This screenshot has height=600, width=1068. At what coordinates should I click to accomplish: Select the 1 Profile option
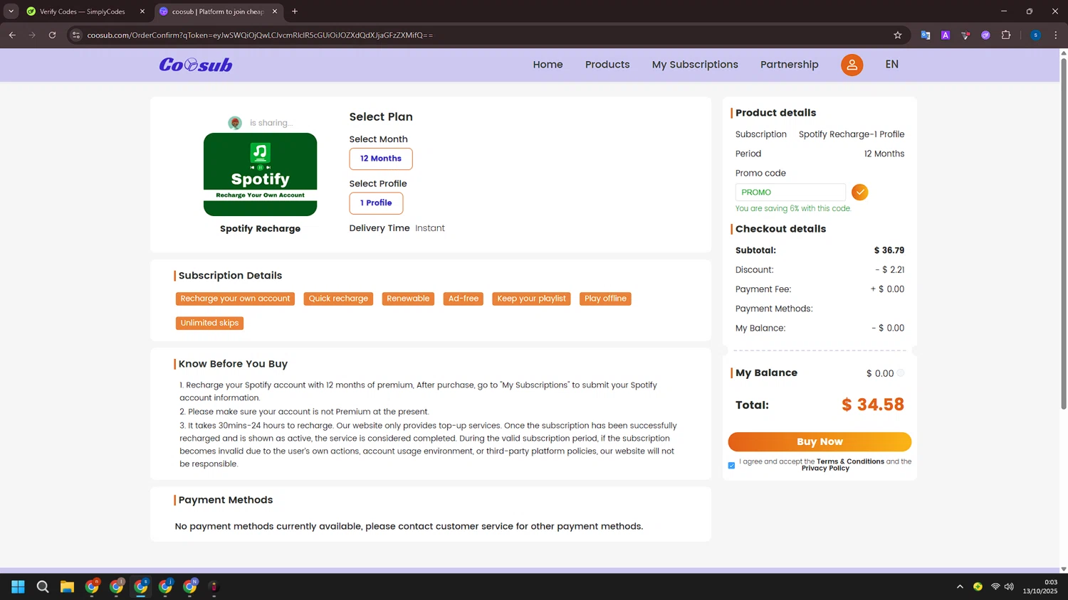[x=376, y=203]
